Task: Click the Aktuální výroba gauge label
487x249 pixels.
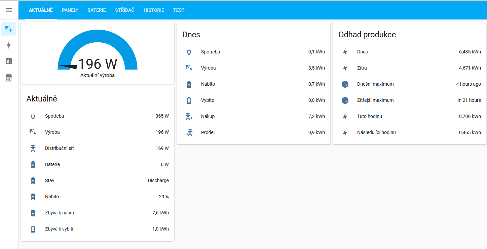Action: (98, 76)
